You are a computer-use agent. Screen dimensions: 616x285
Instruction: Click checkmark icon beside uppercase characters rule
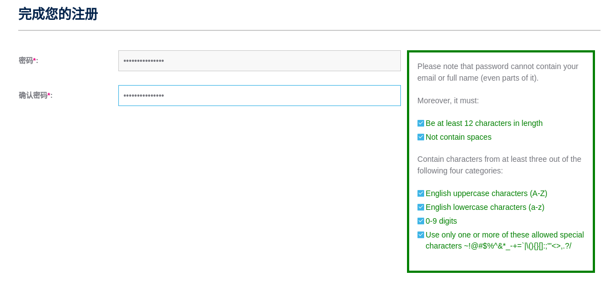[421, 193]
